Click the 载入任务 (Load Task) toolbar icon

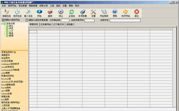point(28,12)
